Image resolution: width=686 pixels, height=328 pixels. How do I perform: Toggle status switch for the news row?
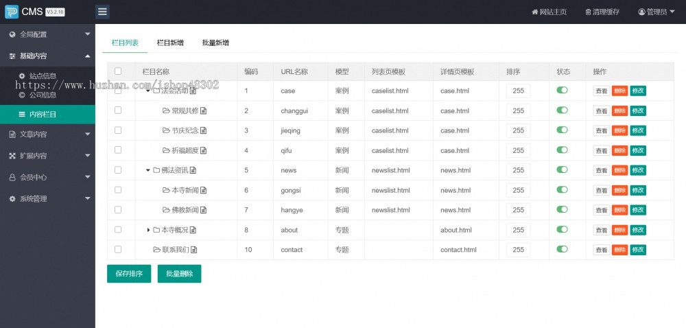tap(563, 169)
